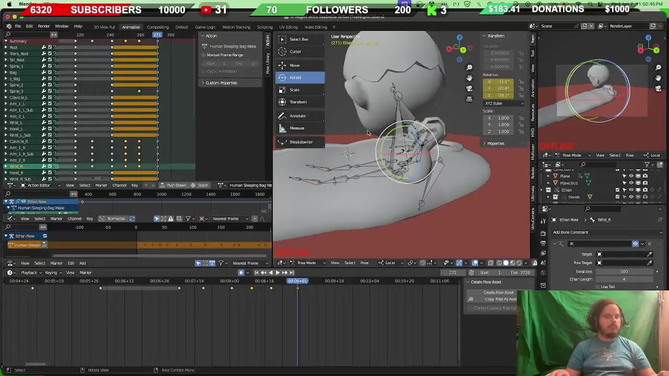Image resolution: width=669 pixels, height=376 pixels.
Task: Switch perspective/orthographic grid icon in main viewport
Action: [x=469, y=99]
